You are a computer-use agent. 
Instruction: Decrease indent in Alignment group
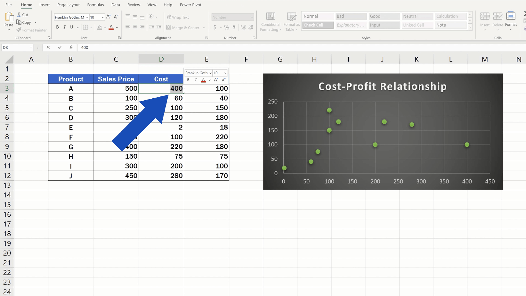coord(151,27)
